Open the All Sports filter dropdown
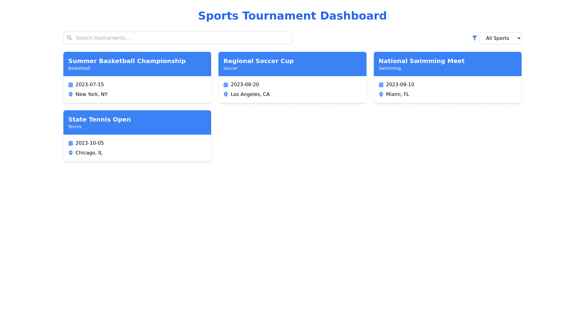 500,38
